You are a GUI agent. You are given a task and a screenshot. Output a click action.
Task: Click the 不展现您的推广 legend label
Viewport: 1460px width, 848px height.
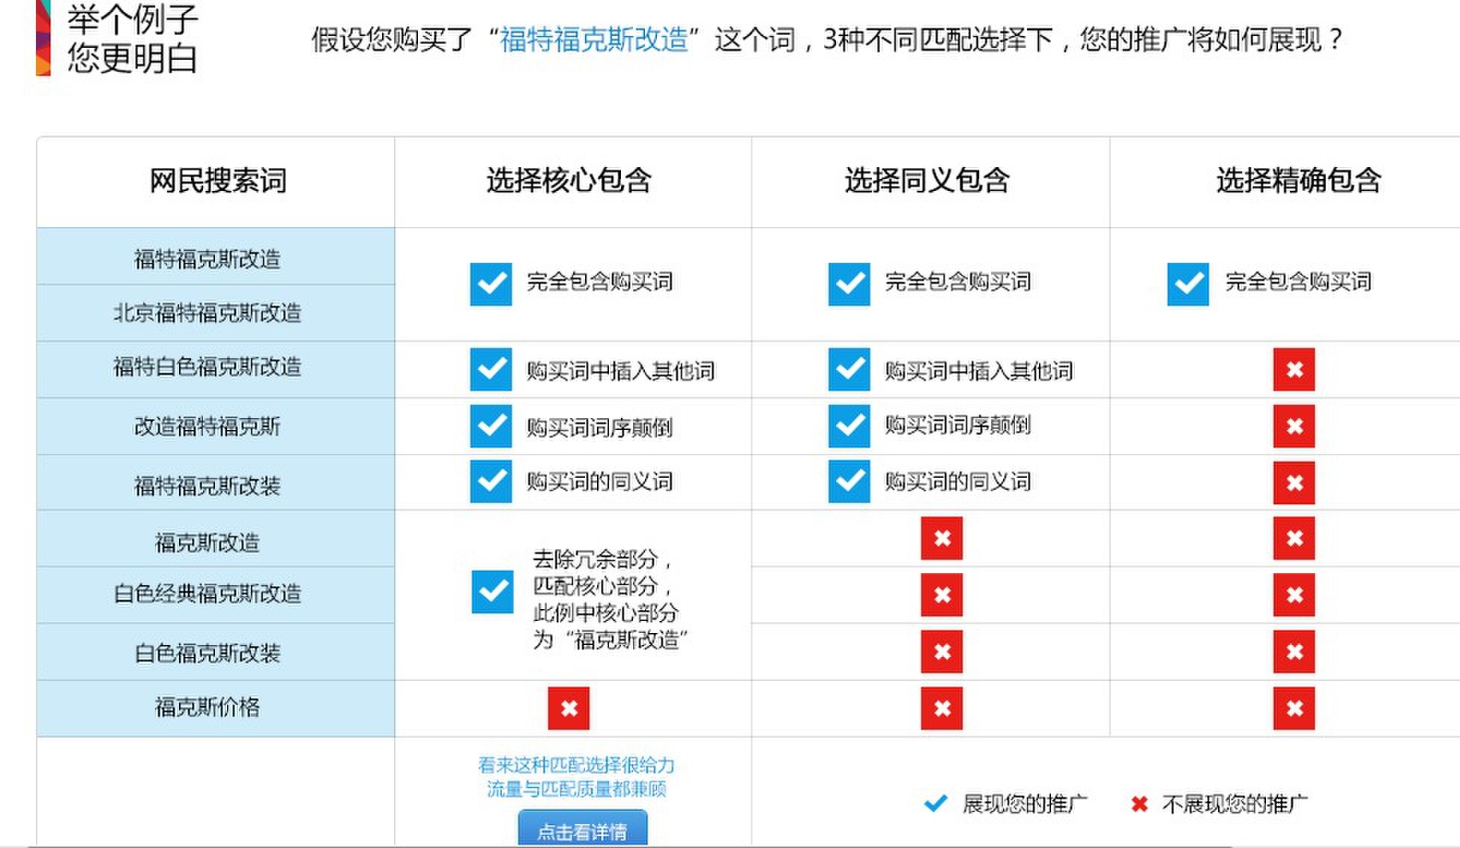click(1235, 804)
